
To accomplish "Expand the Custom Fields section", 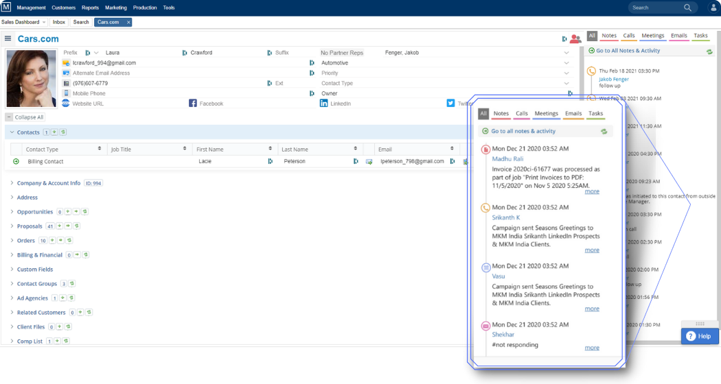I will click(12, 269).
